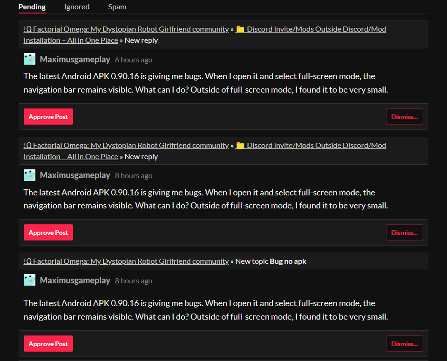Click the avatar in the Bug no apk post
The width and height of the screenshot is (447, 361).
pos(29,280)
